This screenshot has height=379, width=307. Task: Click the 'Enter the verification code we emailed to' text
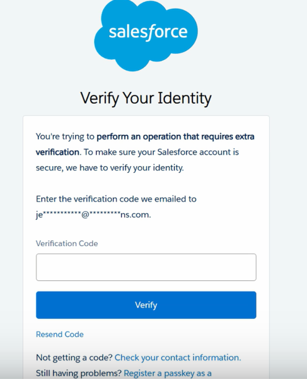tap(116, 199)
